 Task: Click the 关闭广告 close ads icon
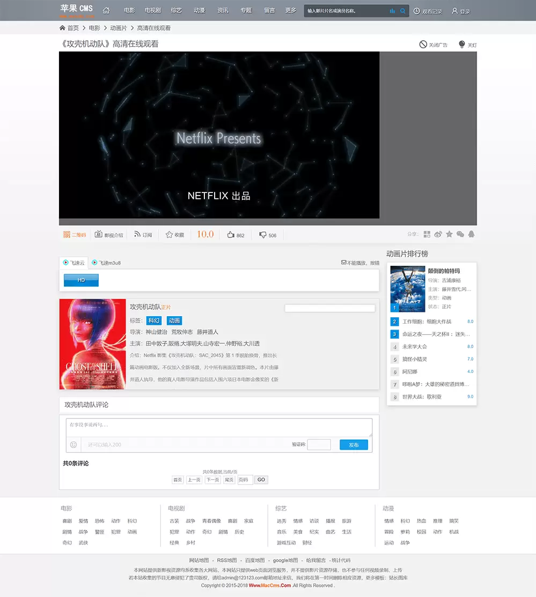click(423, 44)
